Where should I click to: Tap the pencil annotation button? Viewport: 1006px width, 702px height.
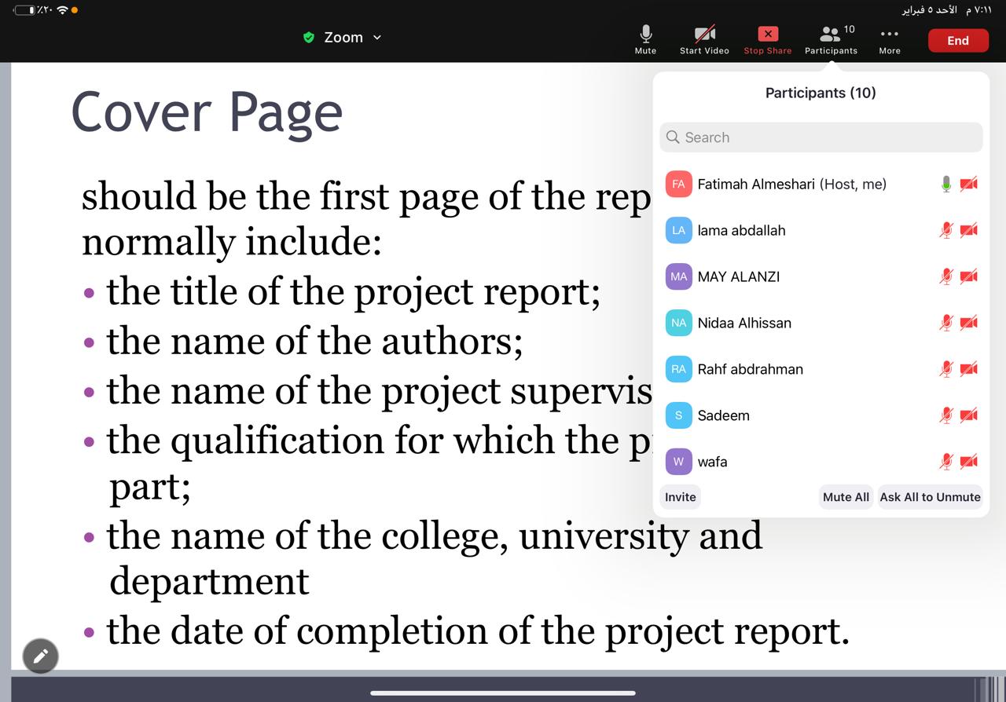click(x=41, y=656)
